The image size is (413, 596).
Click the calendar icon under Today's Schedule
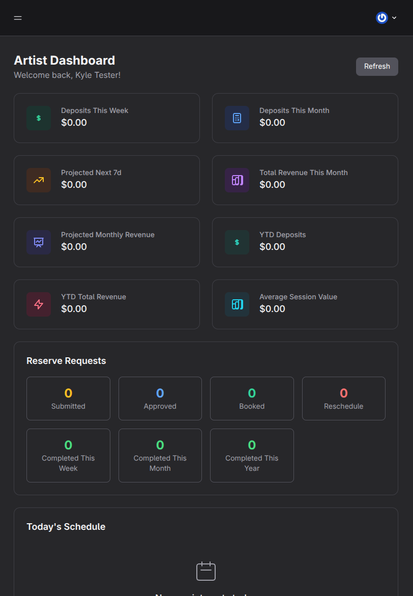206,571
